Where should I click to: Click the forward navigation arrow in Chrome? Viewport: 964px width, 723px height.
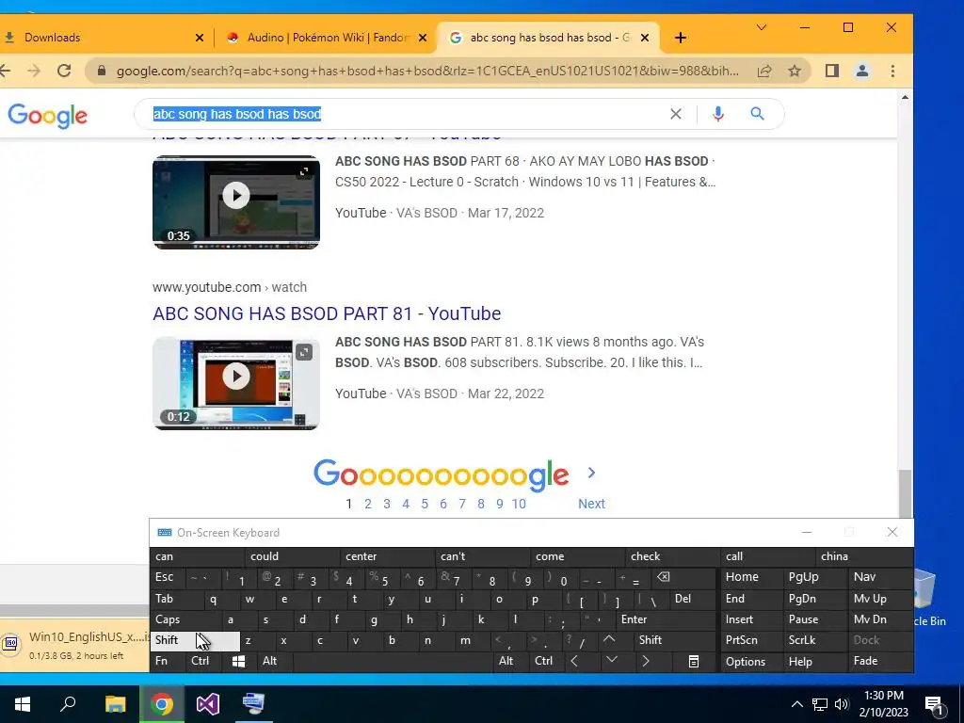pos(34,71)
